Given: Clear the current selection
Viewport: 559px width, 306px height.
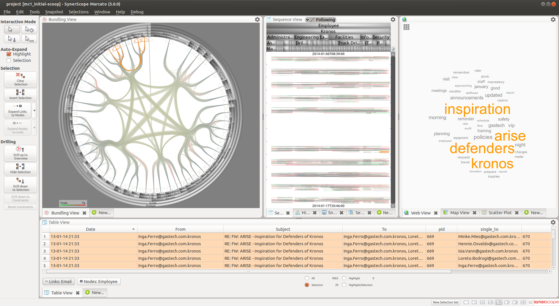Looking at the screenshot, I should pyautogui.click(x=20, y=79).
